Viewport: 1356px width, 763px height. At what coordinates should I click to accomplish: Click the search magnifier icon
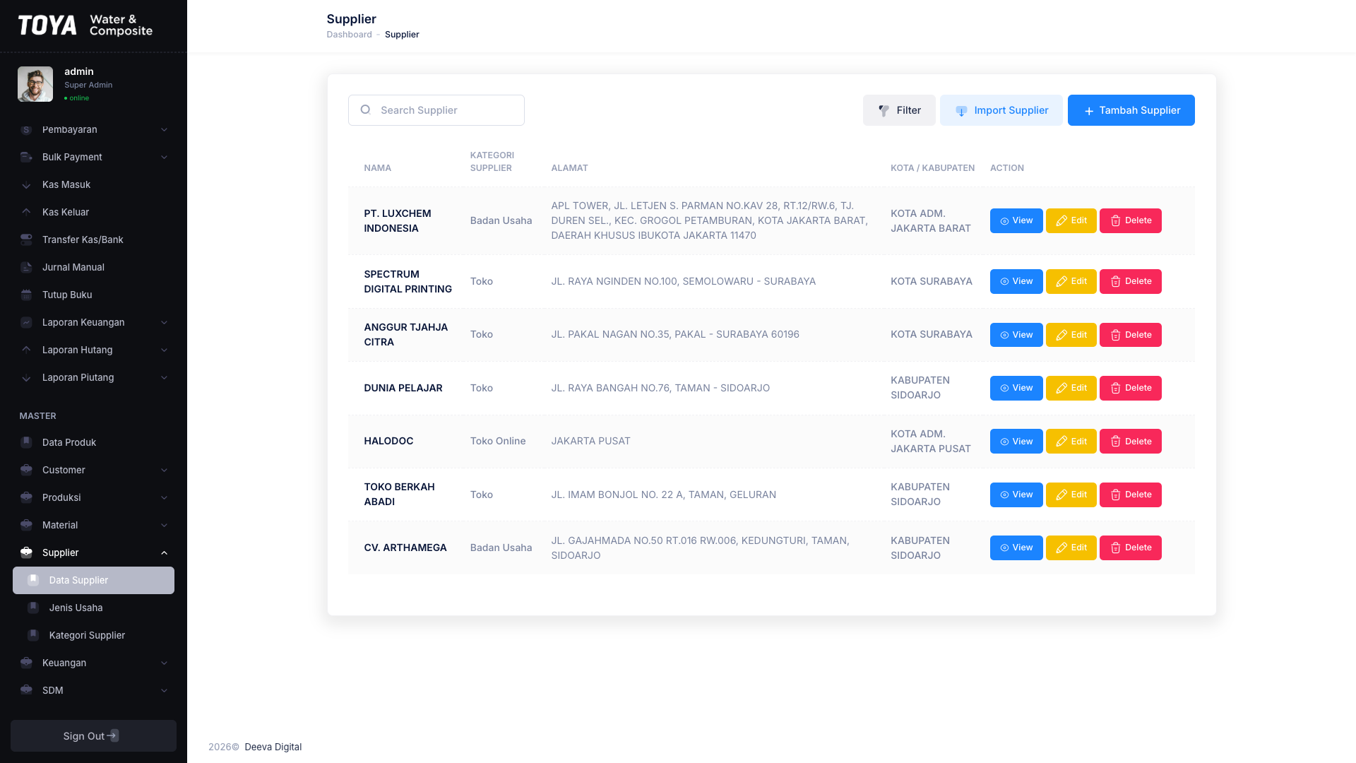click(x=365, y=110)
